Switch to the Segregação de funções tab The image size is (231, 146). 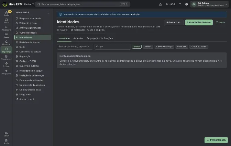(x=100, y=38)
